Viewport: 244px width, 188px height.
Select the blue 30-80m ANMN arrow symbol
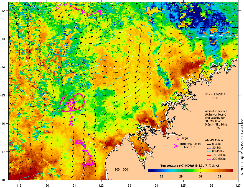click(209, 148)
